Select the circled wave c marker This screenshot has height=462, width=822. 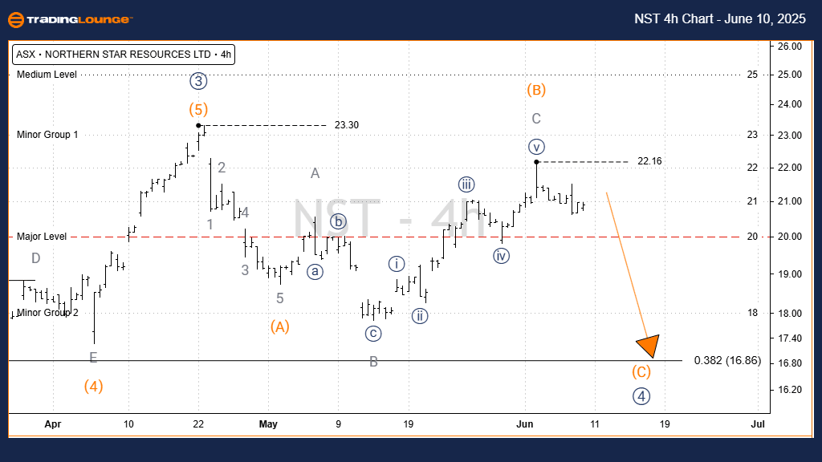pos(372,333)
